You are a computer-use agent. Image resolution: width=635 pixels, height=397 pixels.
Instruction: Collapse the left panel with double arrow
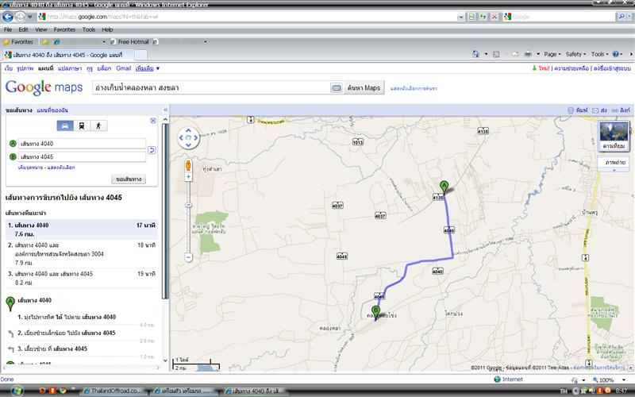165,110
